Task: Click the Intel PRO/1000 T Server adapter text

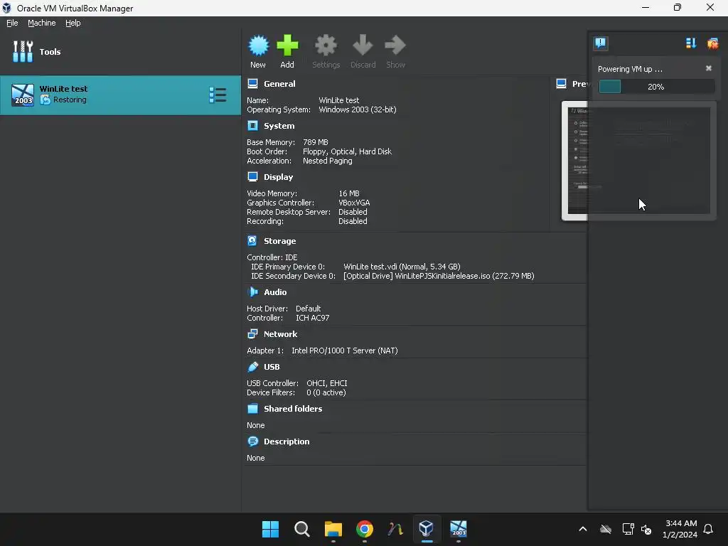Action: click(x=345, y=350)
